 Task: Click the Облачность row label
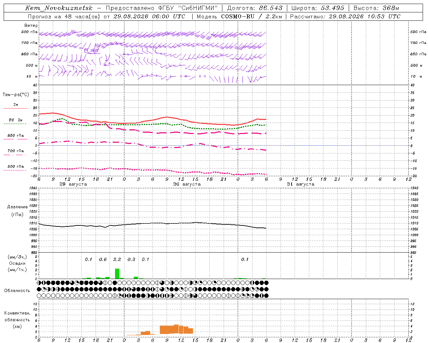[x=17, y=290]
